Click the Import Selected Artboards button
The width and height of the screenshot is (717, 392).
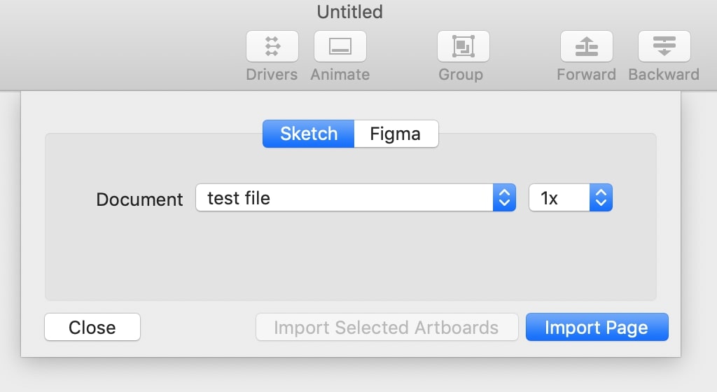pyautogui.click(x=387, y=328)
